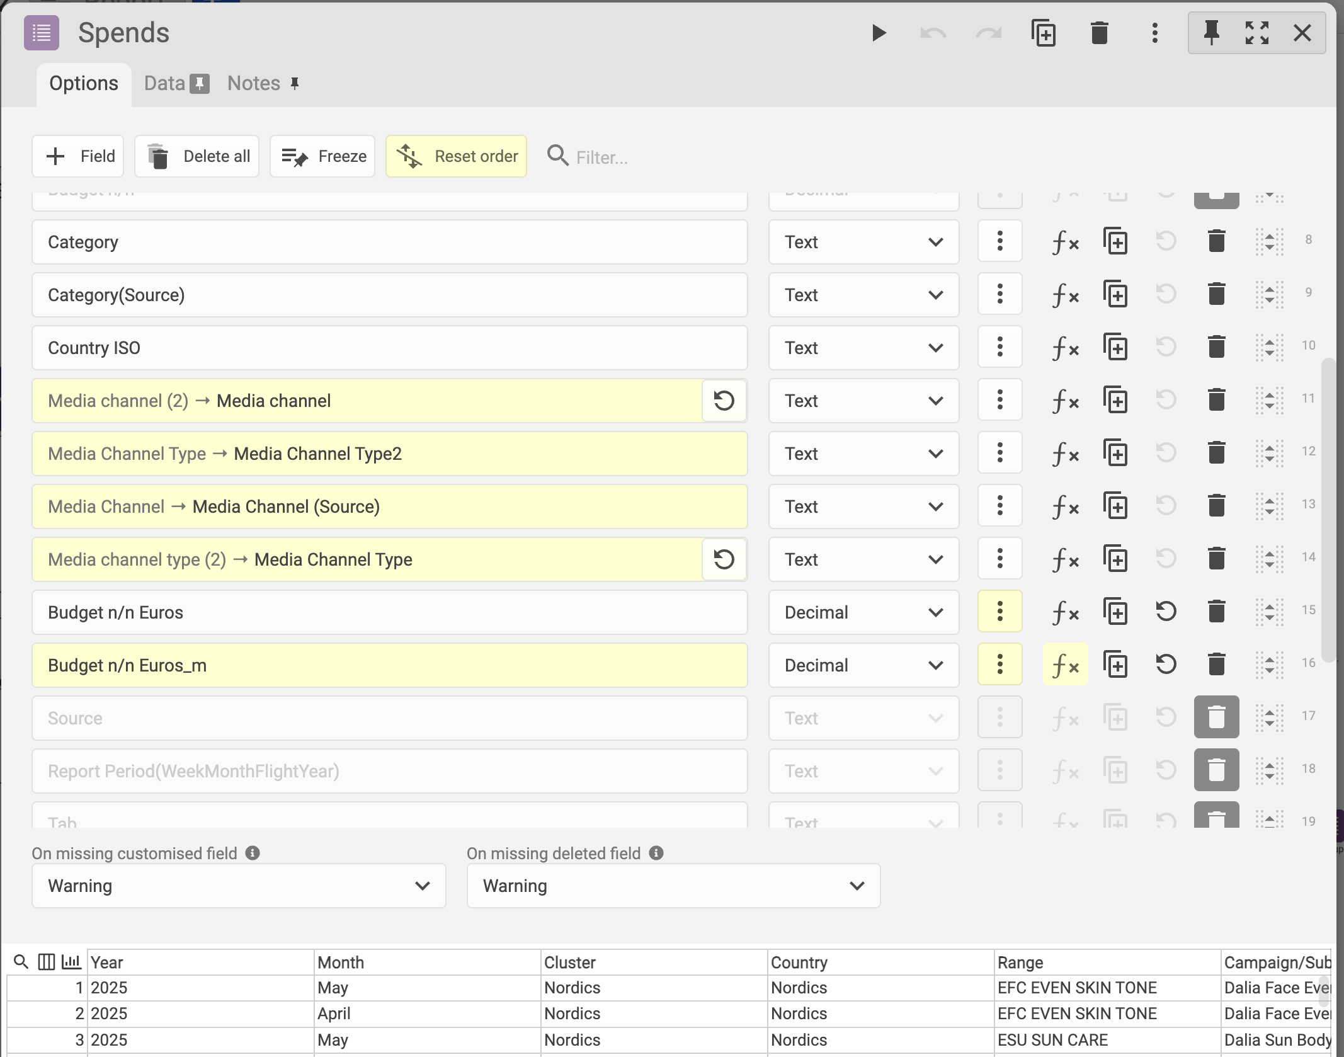Image resolution: width=1344 pixels, height=1057 pixels.
Task: Delete the Country ISO field
Action: click(1216, 348)
